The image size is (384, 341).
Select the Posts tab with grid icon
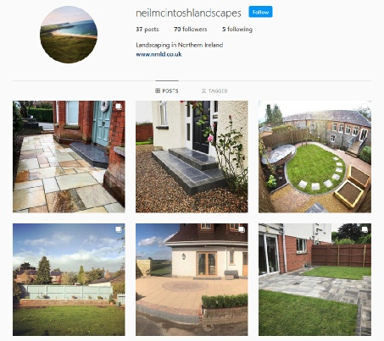click(167, 91)
